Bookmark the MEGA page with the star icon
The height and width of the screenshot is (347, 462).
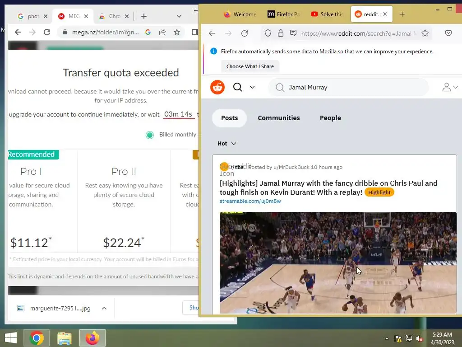[177, 32]
